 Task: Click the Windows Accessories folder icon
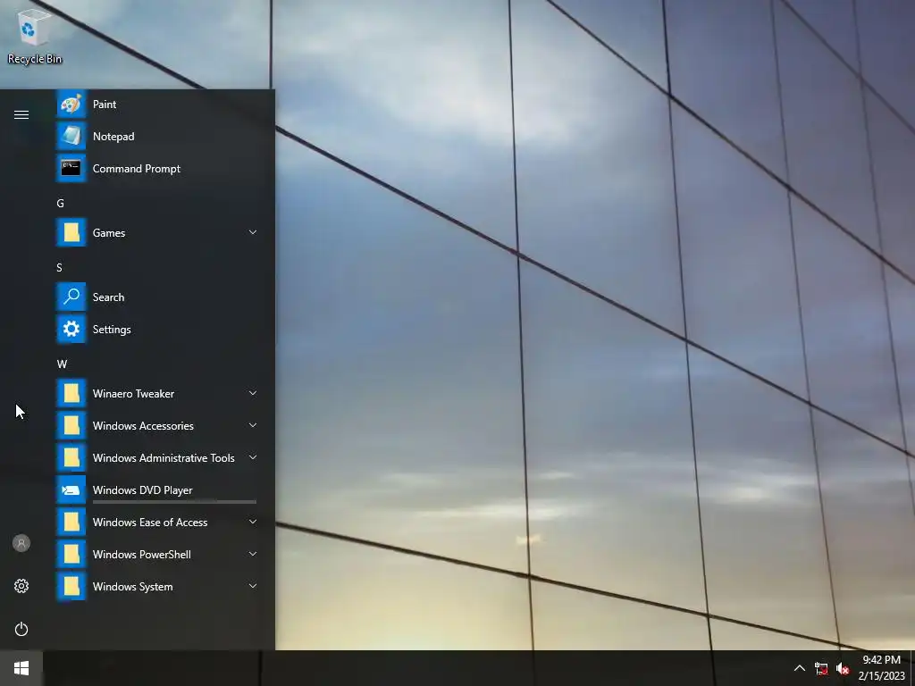[x=71, y=426]
